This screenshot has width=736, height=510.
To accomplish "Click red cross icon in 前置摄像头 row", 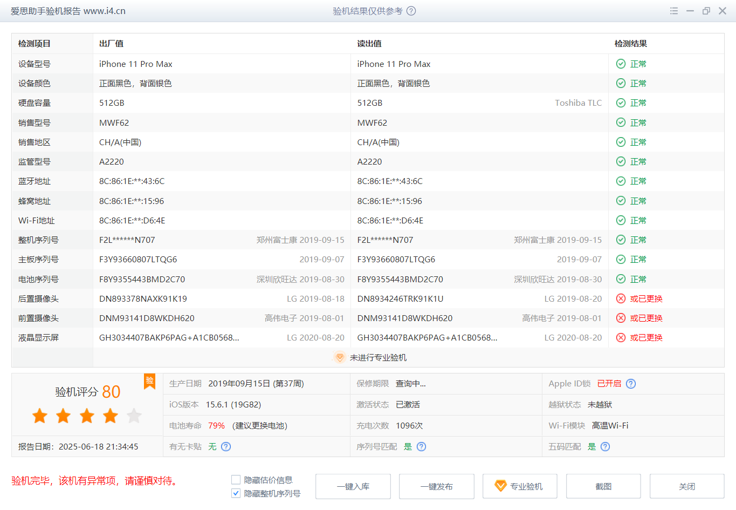I will [x=621, y=318].
